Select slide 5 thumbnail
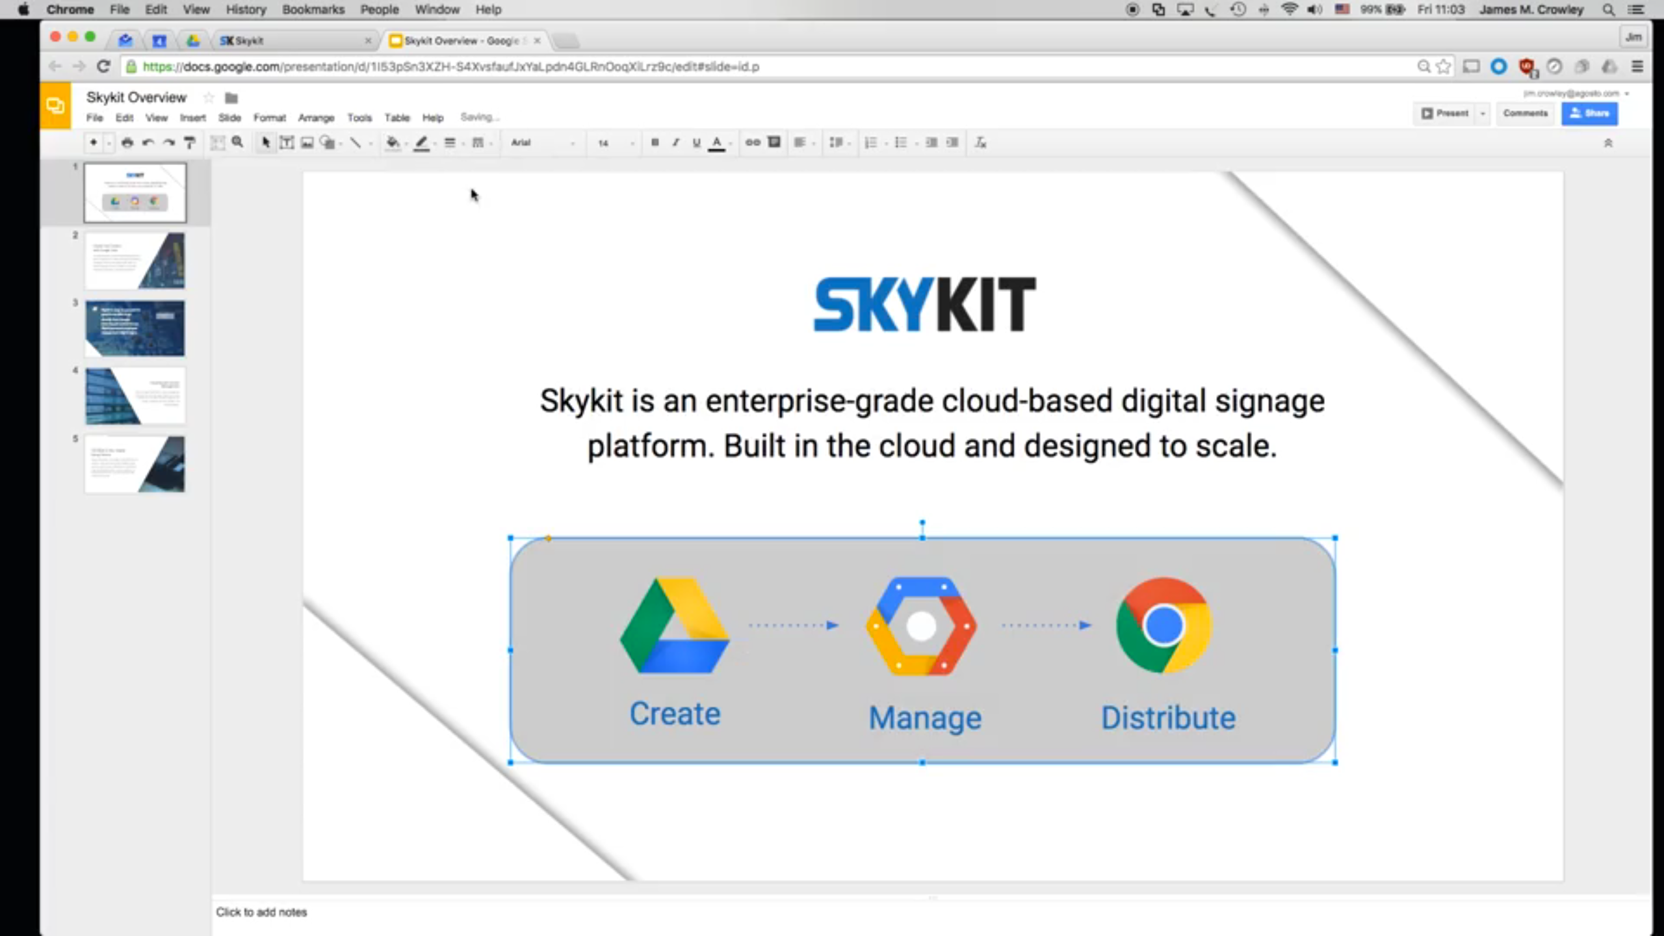Image resolution: width=1664 pixels, height=936 pixels. tap(135, 464)
